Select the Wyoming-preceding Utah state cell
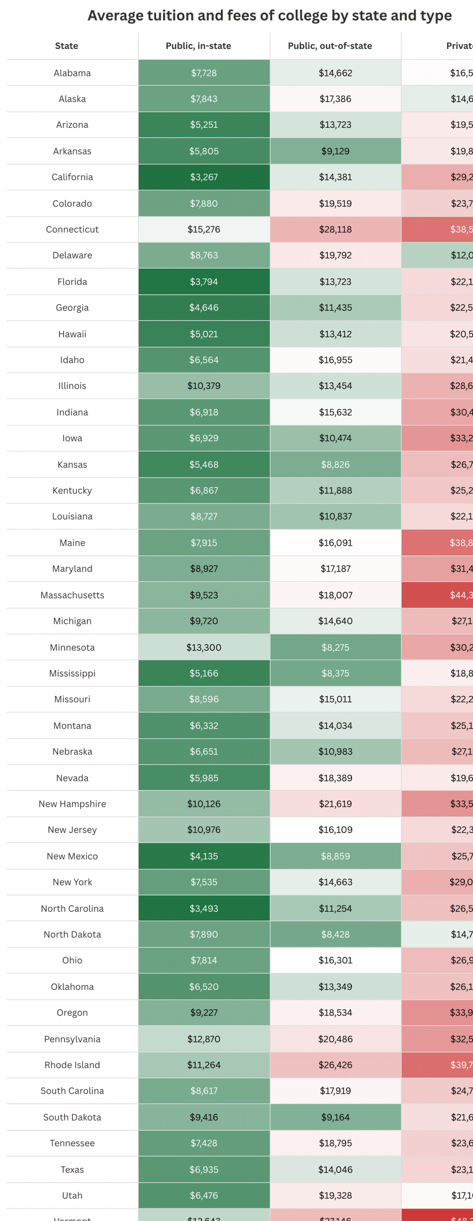The width and height of the screenshot is (473, 1221). click(x=72, y=1195)
